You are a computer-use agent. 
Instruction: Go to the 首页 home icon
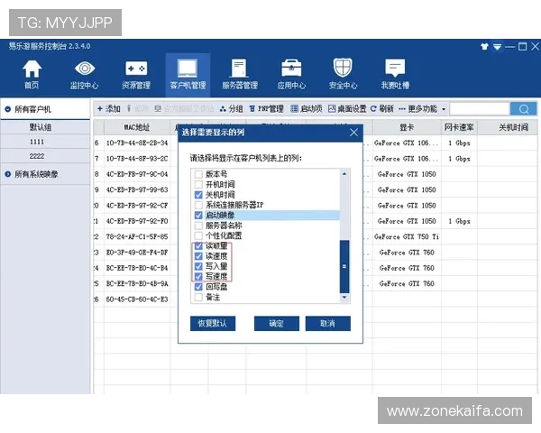pyautogui.click(x=32, y=74)
